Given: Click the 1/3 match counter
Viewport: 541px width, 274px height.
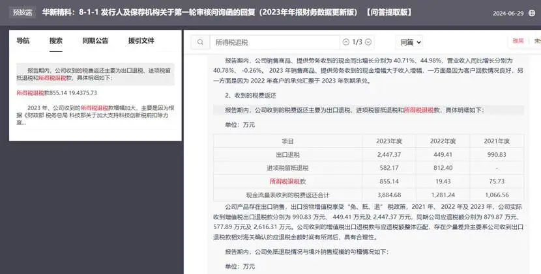Looking at the screenshot, I should coord(357,42).
